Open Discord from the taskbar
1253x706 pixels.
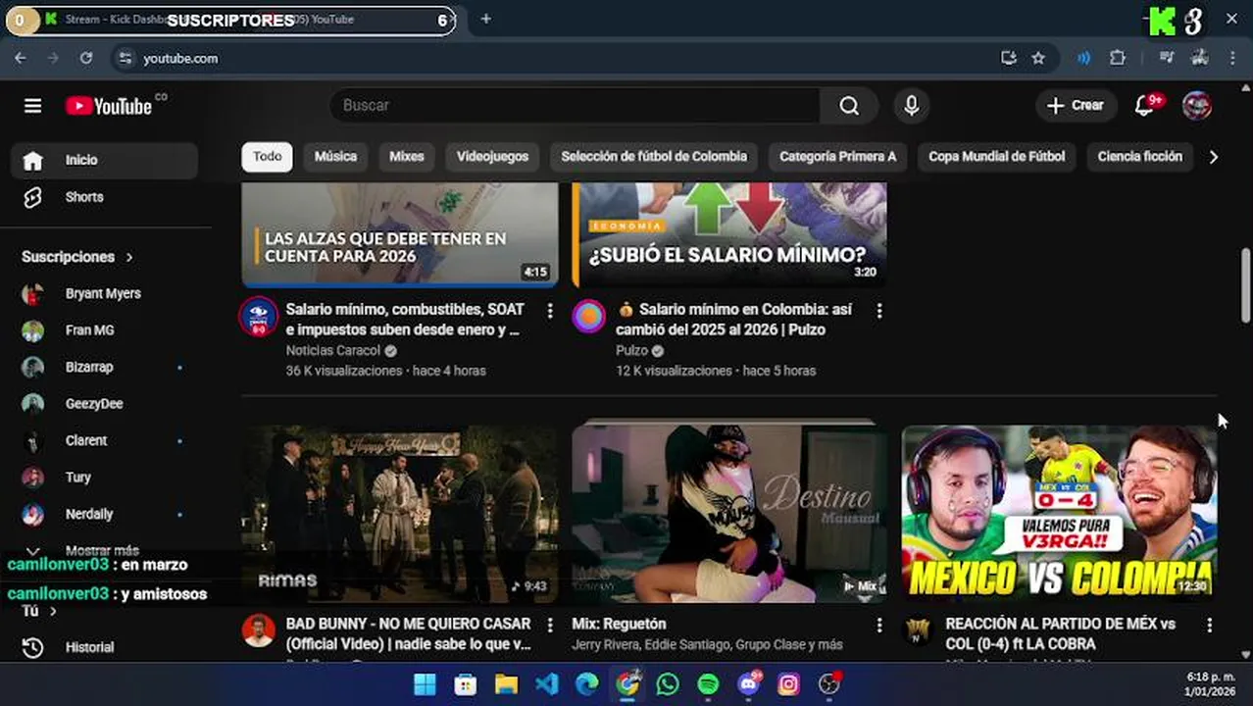coord(749,683)
